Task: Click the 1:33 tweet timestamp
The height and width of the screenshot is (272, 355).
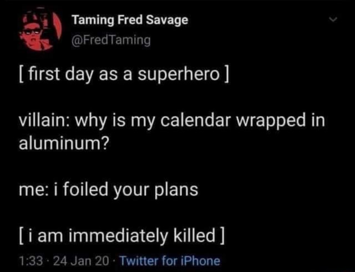Action: coord(27,260)
